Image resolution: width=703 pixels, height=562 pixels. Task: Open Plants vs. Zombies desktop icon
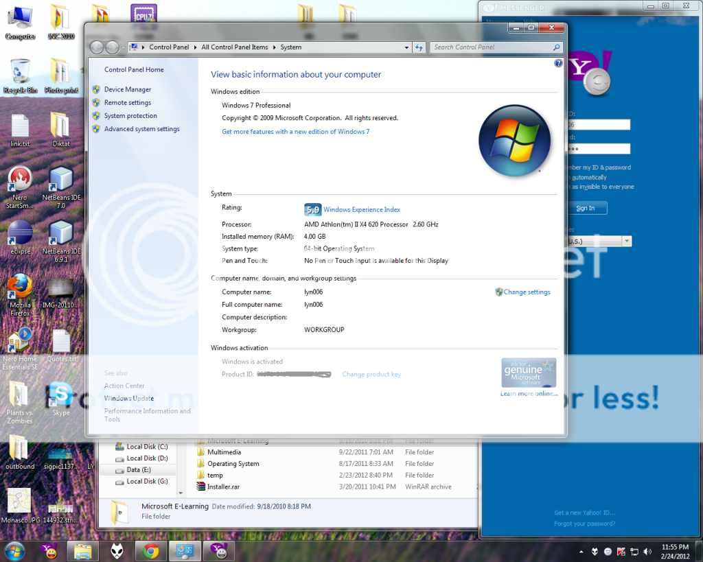[20, 402]
